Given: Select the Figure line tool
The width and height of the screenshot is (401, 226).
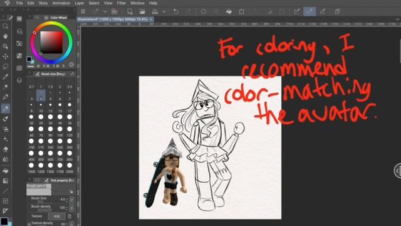Looking at the screenshot, I should (6, 191).
